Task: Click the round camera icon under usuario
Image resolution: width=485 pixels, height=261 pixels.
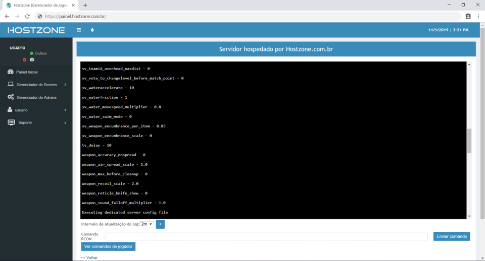Action: coord(32,59)
